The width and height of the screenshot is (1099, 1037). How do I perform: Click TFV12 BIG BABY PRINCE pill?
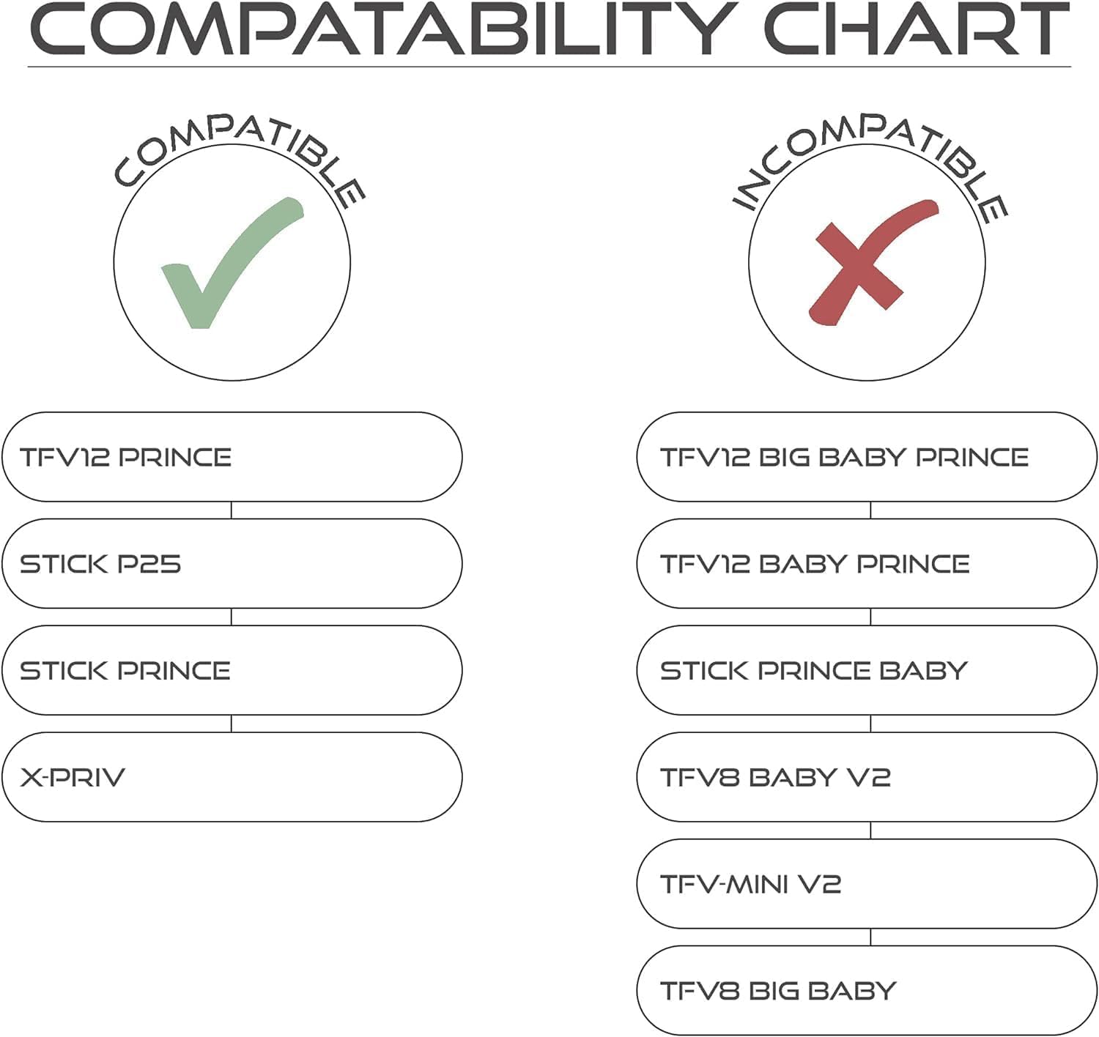[x=866, y=457]
